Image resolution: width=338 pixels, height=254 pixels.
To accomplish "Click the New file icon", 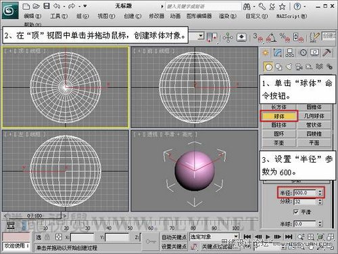I will click(26, 6).
